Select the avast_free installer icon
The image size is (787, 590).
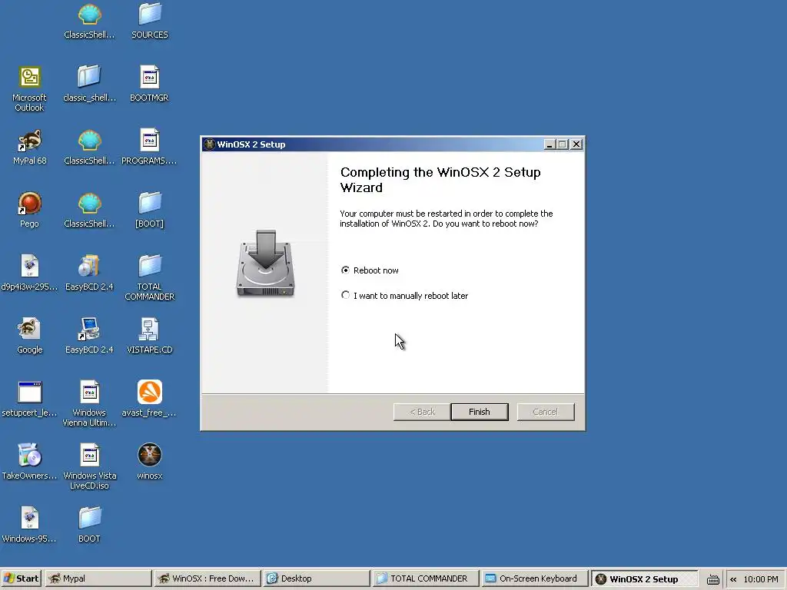pos(150,399)
